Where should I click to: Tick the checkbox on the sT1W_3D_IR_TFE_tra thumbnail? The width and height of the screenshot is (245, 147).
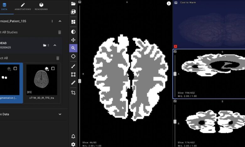(x=53, y=68)
